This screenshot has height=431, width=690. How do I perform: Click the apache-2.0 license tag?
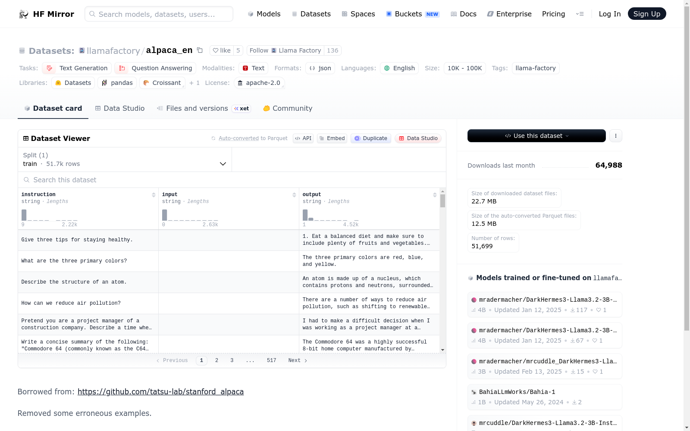coord(259,83)
